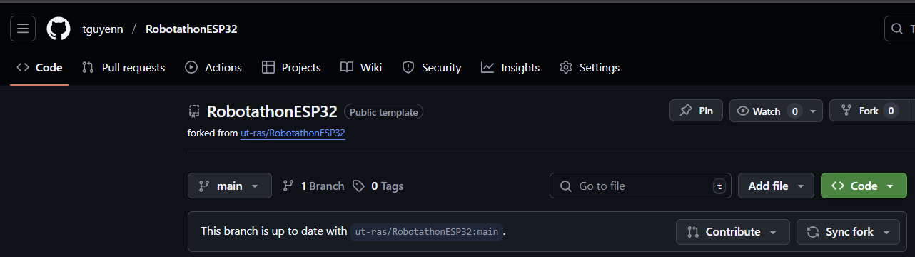The height and width of the screenshot is (257, 915).
Task: Expand the Watch options dropdown arrow
Action: coord(814,111)
